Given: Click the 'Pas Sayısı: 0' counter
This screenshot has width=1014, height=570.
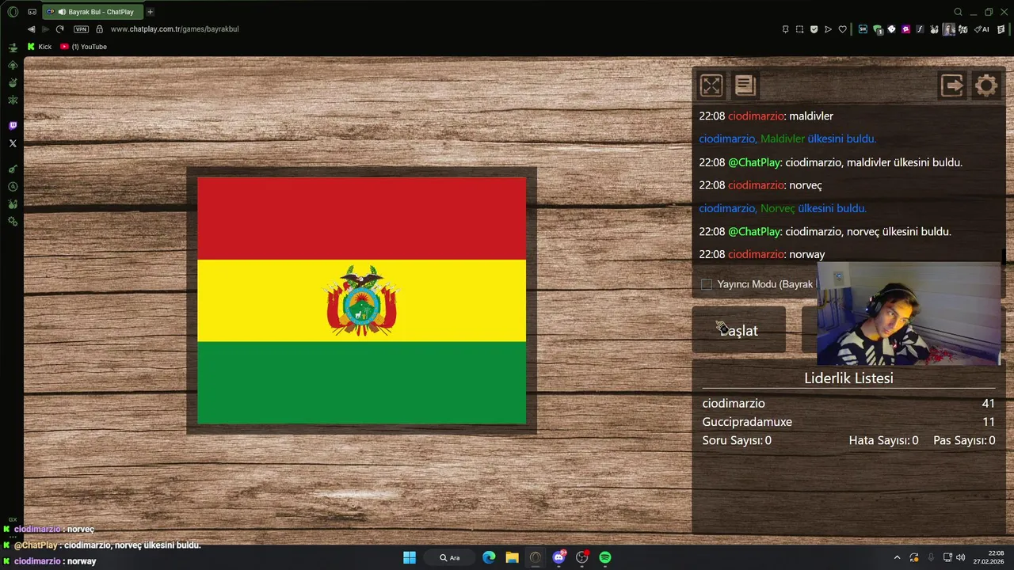Looking at the screenshot, I should (964, 440).
